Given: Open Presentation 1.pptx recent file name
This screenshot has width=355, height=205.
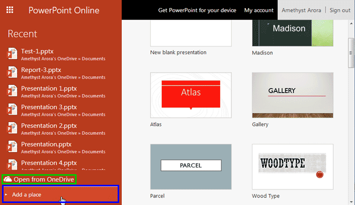Looking at the screenshot, I should pos(49,88).
